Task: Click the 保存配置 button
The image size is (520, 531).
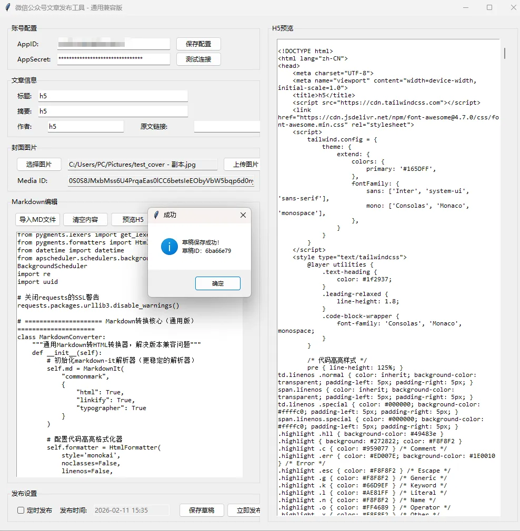Action: coord(198,44)
